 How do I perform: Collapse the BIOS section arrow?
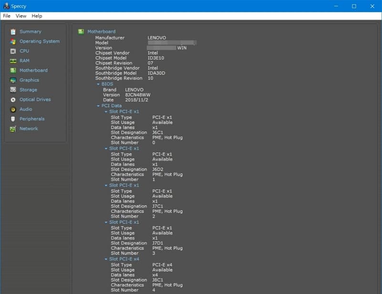point(98,84)
